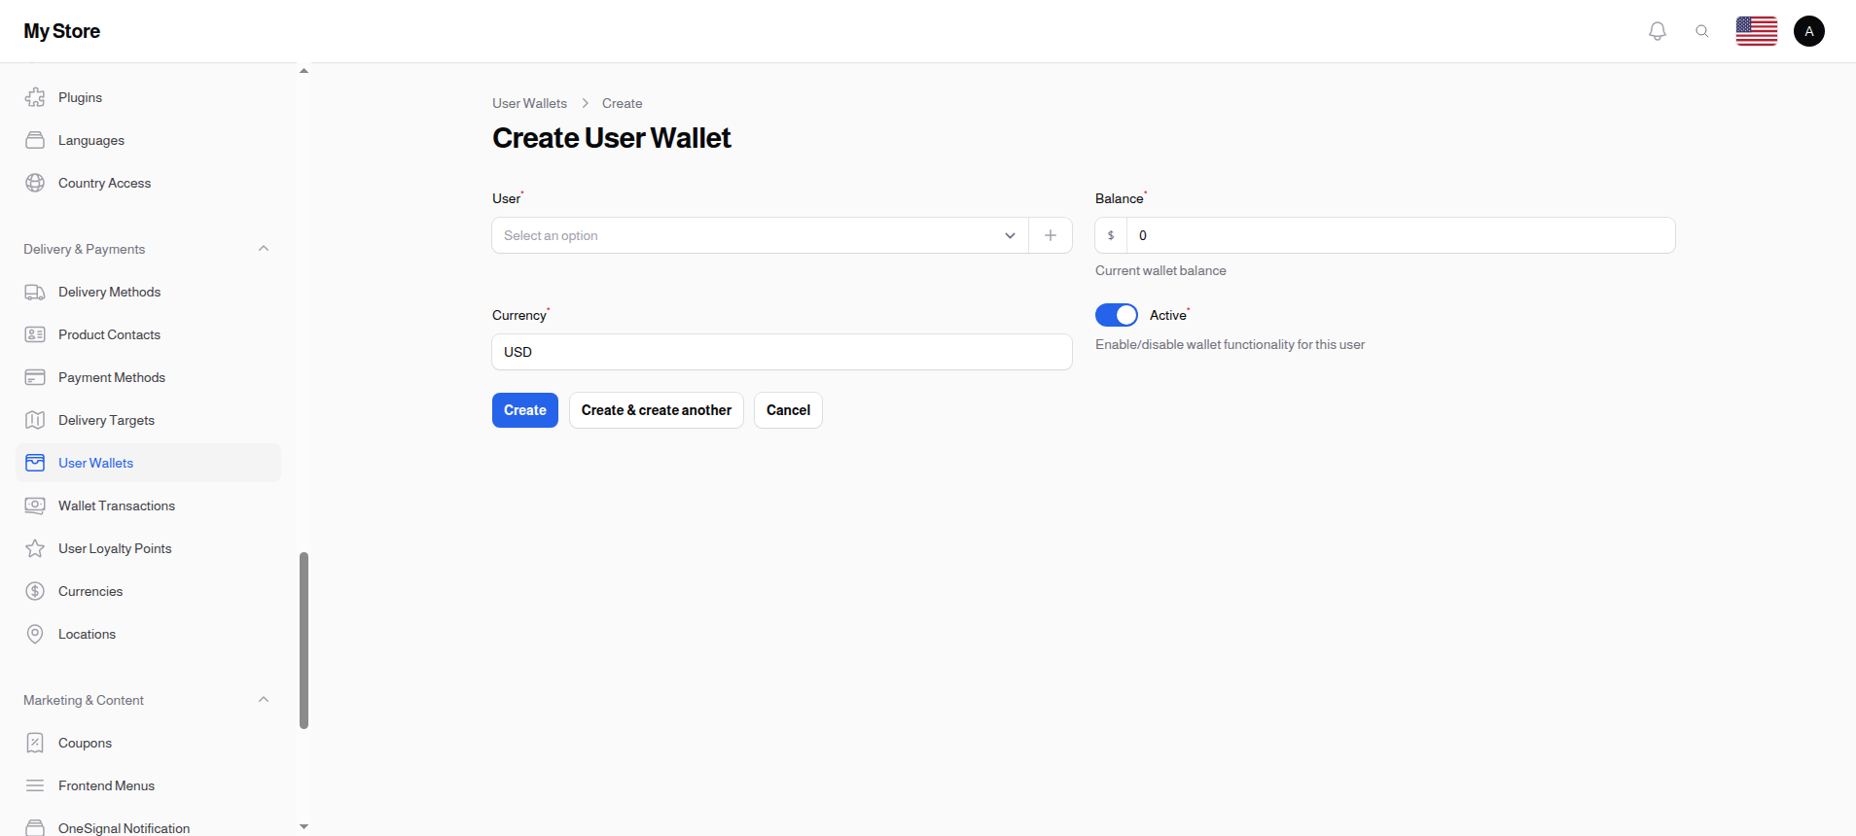Follow User Wallets breadcrumb link
This screenshot has height=836, width=1856.
click(x=529, y=103)
